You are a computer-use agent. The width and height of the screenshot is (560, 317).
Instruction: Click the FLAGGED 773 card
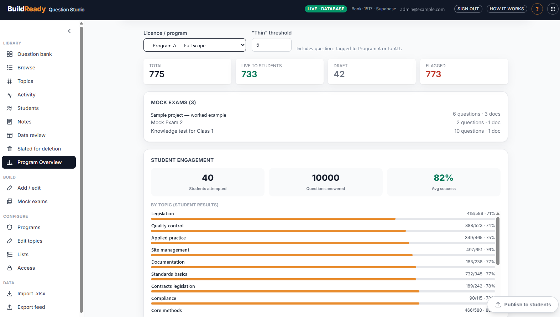click(x=464, y=72)
